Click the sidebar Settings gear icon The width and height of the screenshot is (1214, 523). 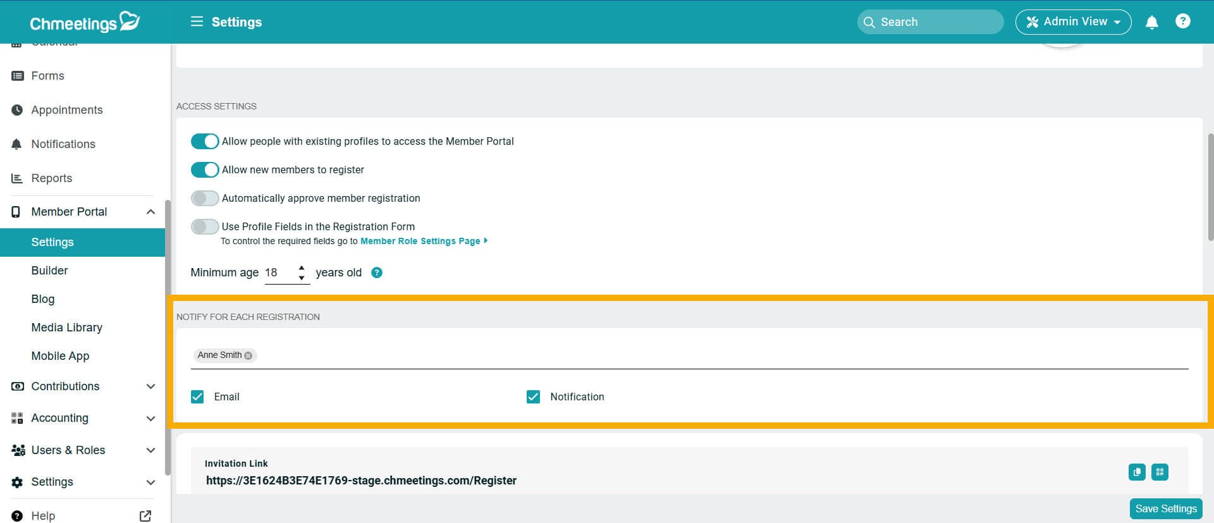[17, 482]
